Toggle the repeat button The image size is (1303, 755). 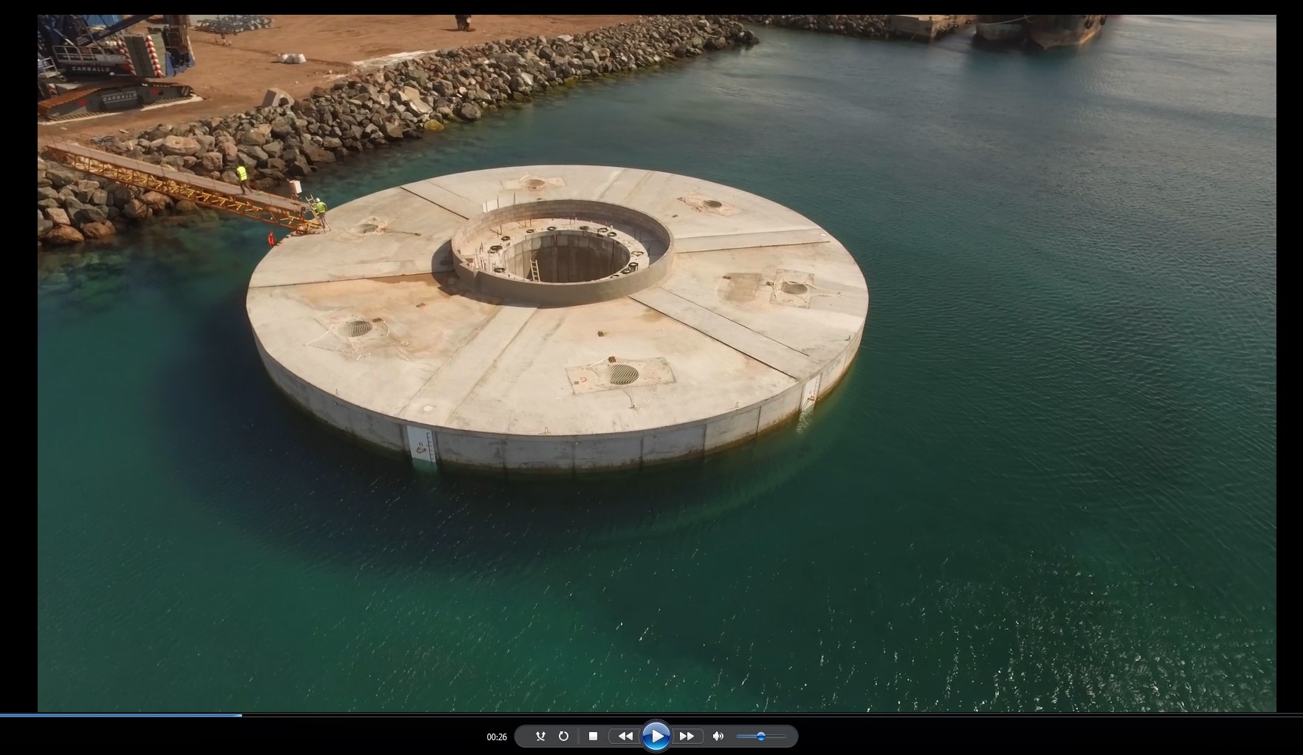coord(563,736)
